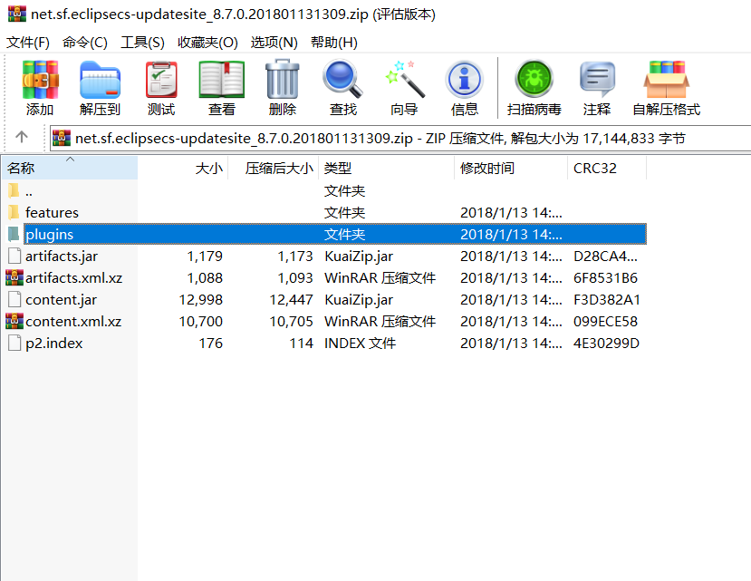Click size value 1,179 of artifacts.jar
Screen dimensions: 751x581
pos(205,257)
